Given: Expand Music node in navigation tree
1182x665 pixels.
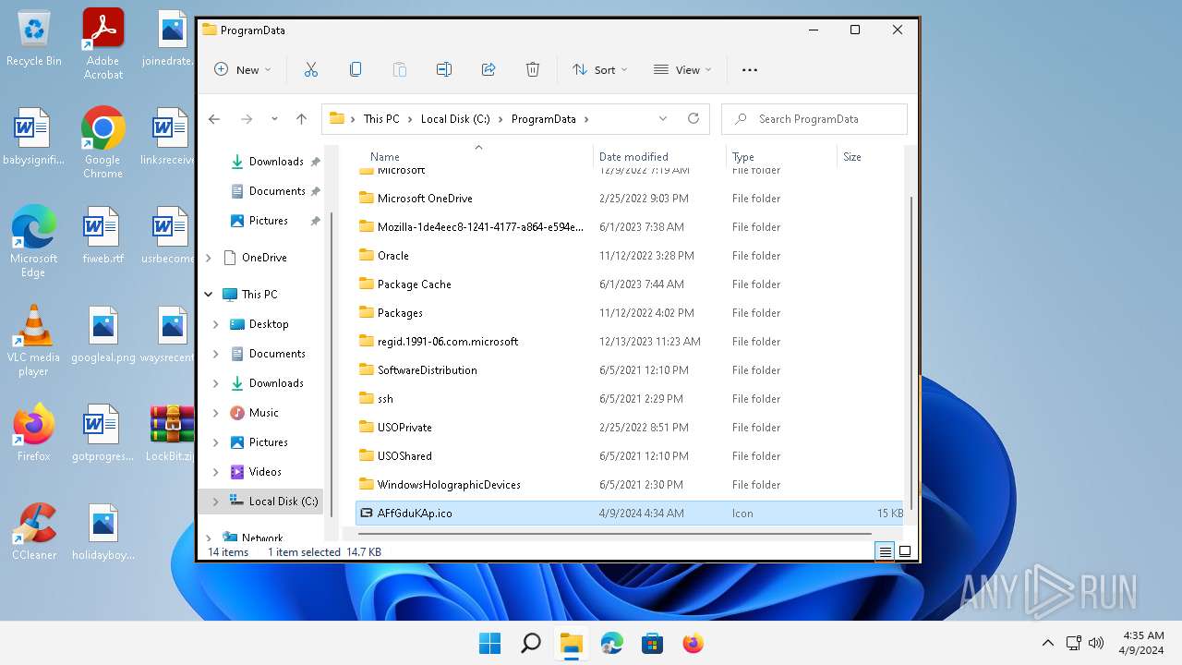Looking at the screenshot, I should point(216,413).
